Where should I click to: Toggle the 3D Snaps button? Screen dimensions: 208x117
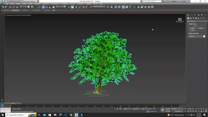tap(76, 7)
